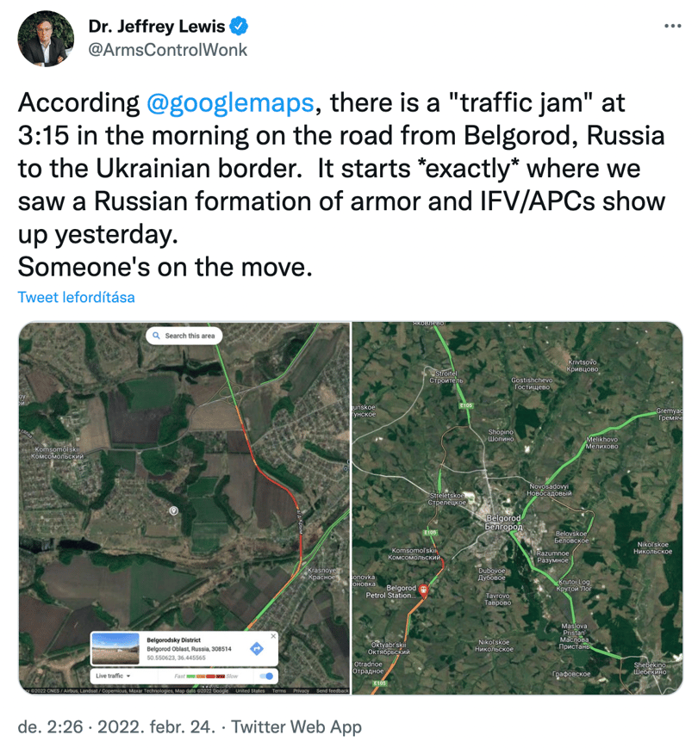
Task: Click Dr. Jeffrey Lewis profile avatar
Action: pyautogui.click(x=46, y=38)
